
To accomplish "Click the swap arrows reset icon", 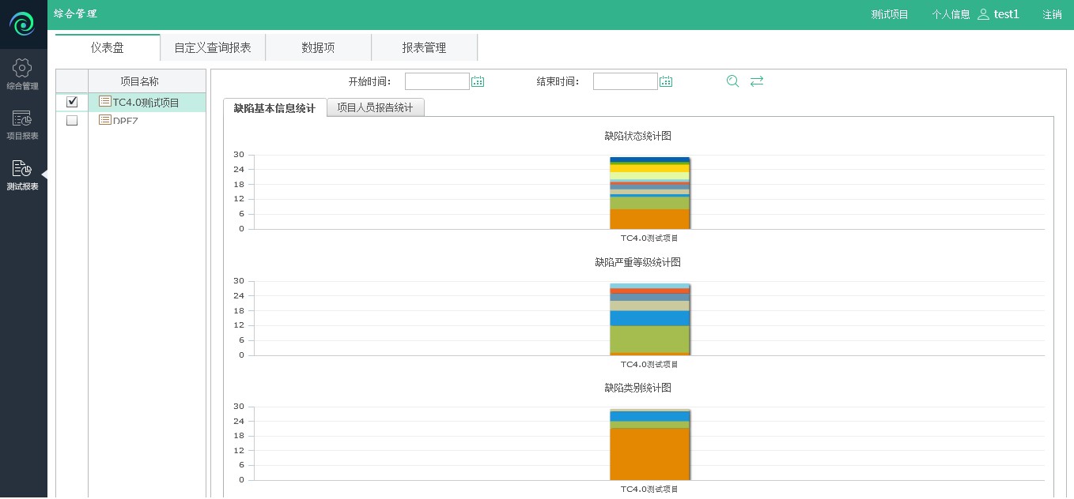I will tap(757, 81).
